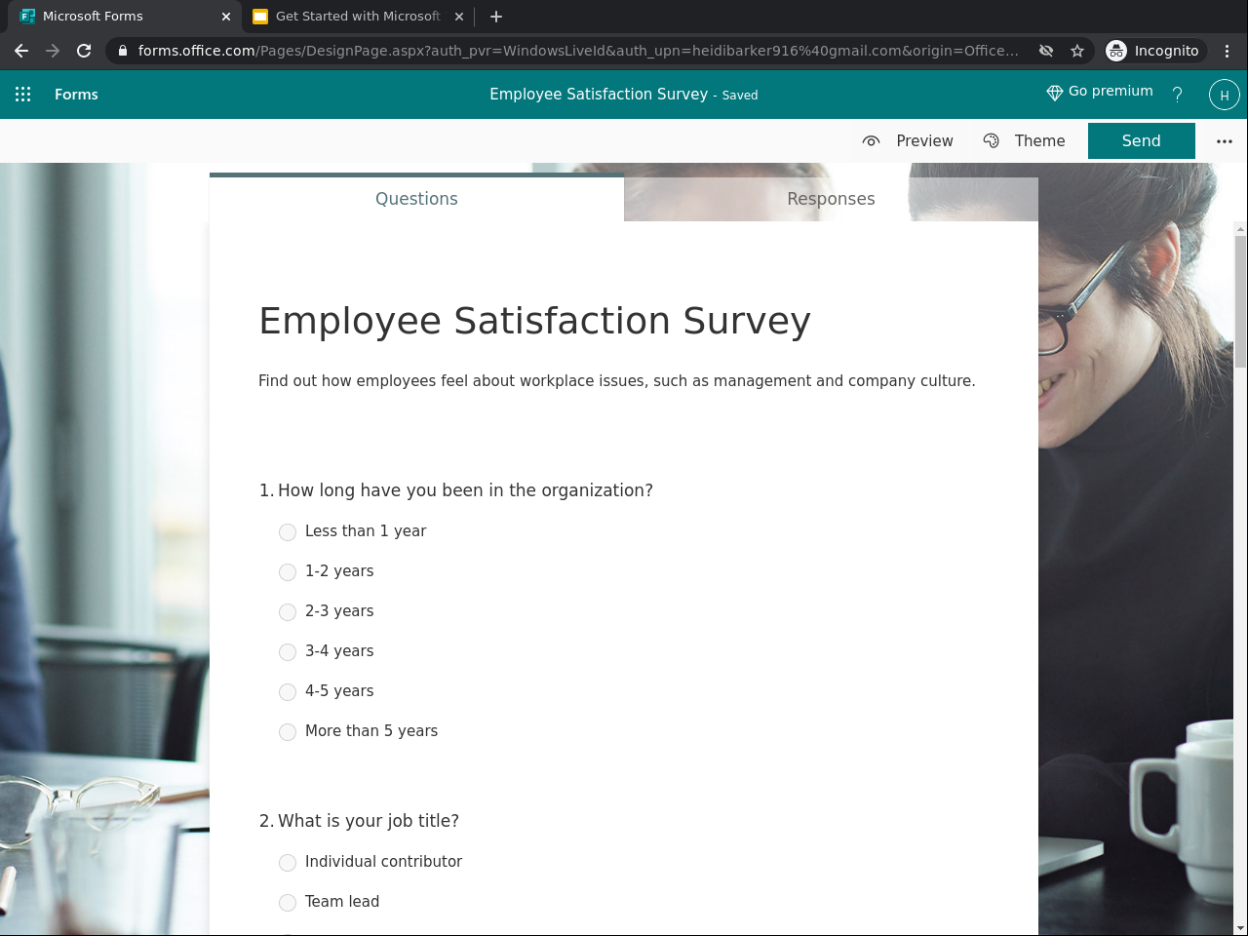Viewport: 1248px width, 936px height.
Task: Switch to the Responses tab
Action: [x=831, y=199]
